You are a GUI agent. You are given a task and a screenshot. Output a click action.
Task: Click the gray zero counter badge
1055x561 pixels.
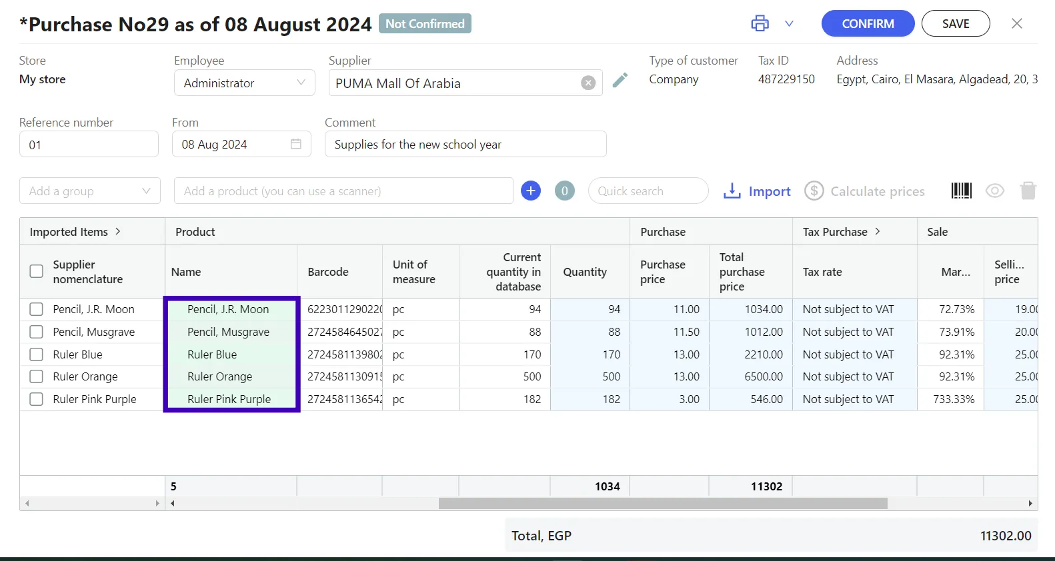(564, 191)
